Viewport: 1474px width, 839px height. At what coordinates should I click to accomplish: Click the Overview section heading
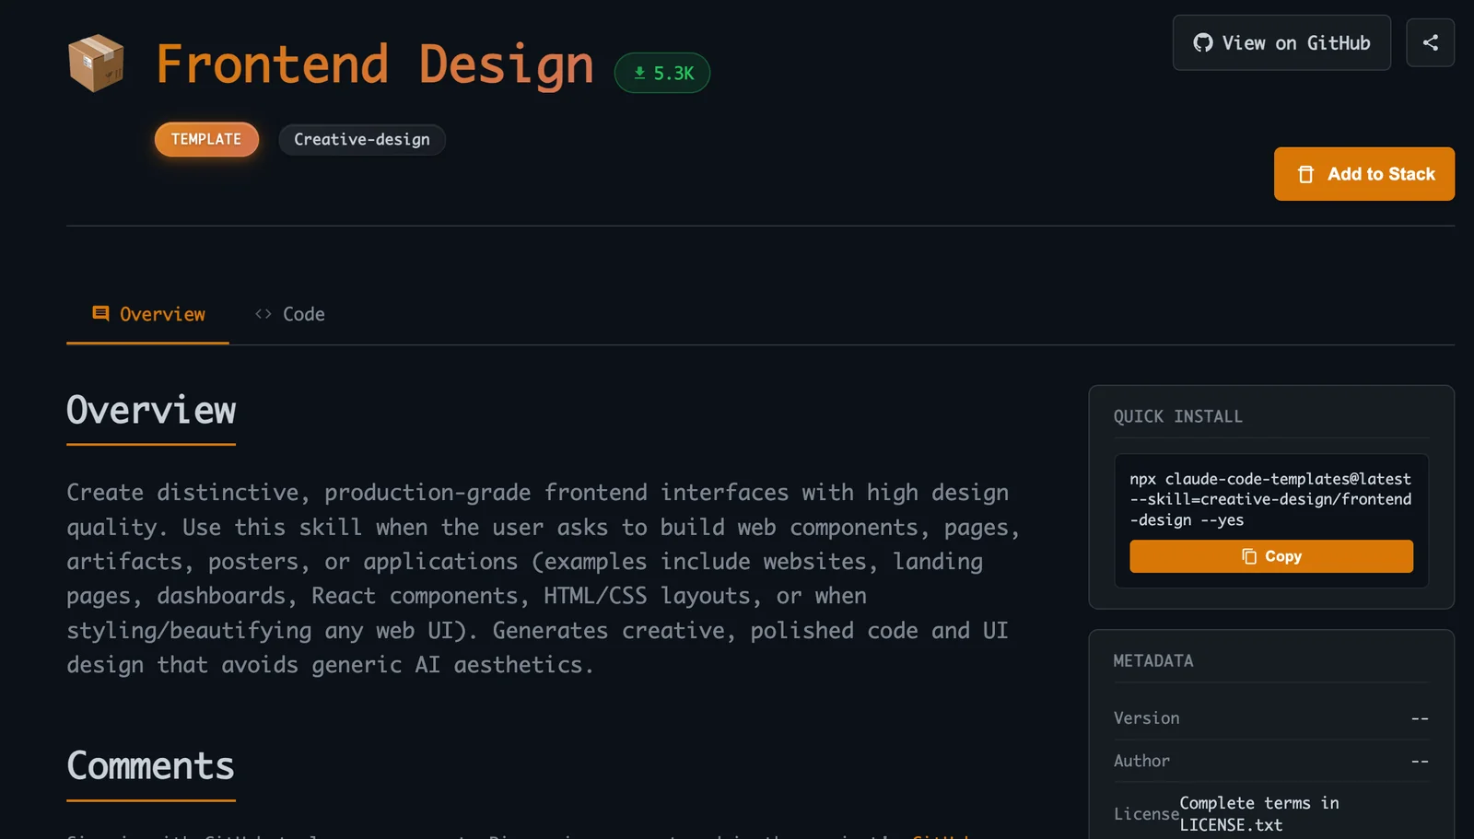coord(151,411)
